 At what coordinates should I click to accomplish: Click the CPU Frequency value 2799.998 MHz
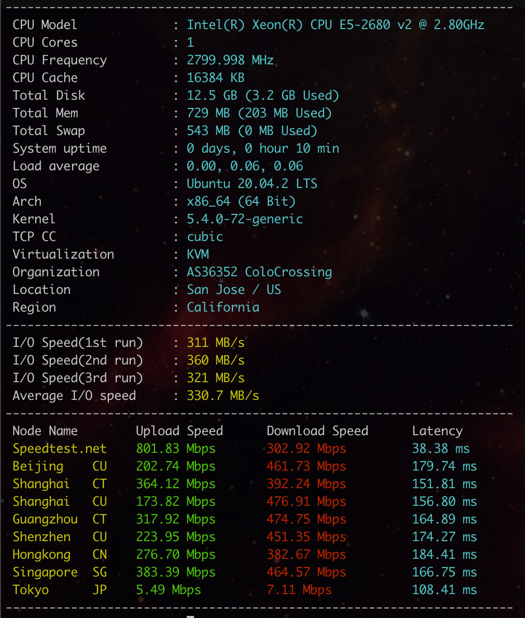pyautogui.click(x=230, y=60)
